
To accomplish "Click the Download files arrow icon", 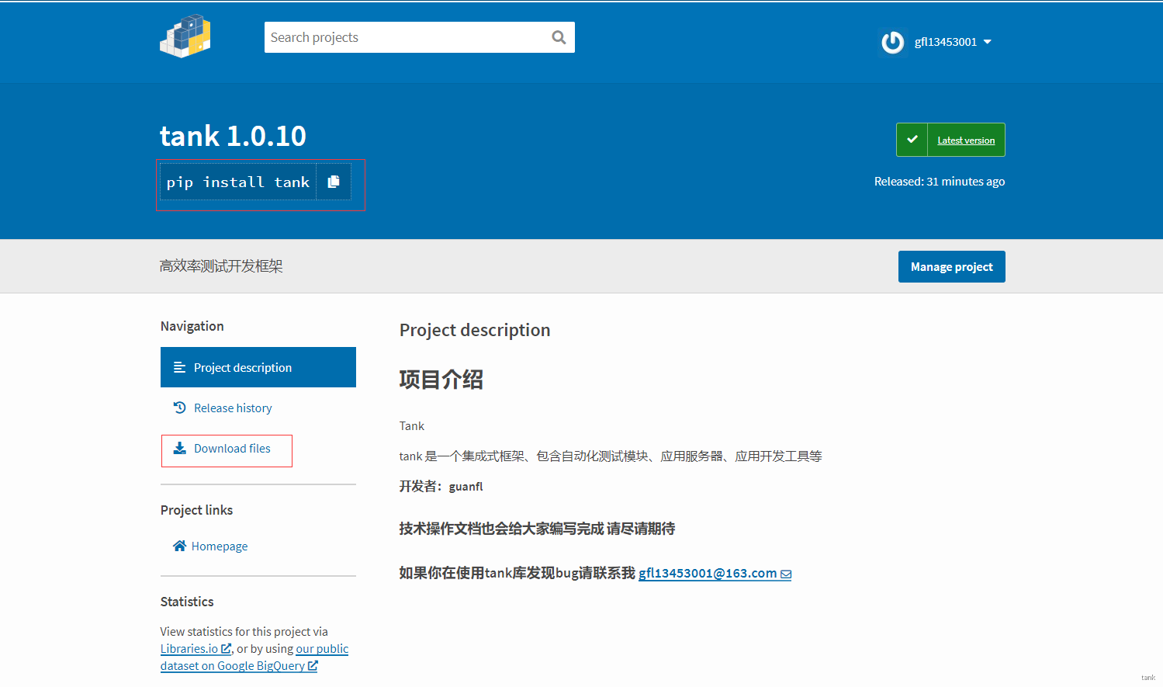I will click(x=179, y=448).
